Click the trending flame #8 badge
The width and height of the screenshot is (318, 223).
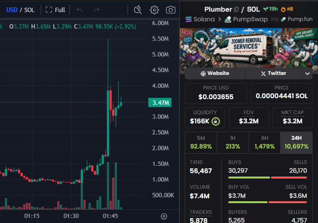click(287, 9)
